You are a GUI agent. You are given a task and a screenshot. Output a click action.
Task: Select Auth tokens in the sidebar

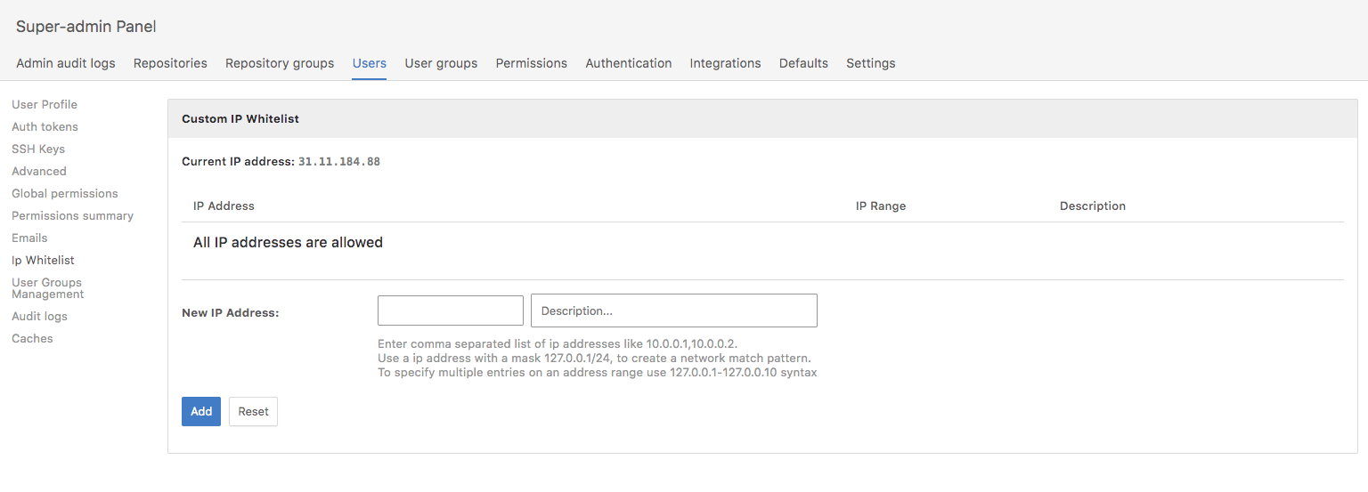coord(45,126)
